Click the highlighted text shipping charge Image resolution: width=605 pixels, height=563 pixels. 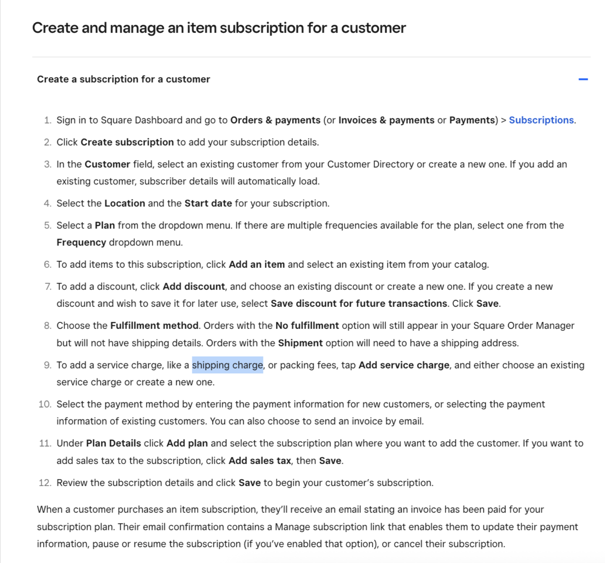(227, 365)
